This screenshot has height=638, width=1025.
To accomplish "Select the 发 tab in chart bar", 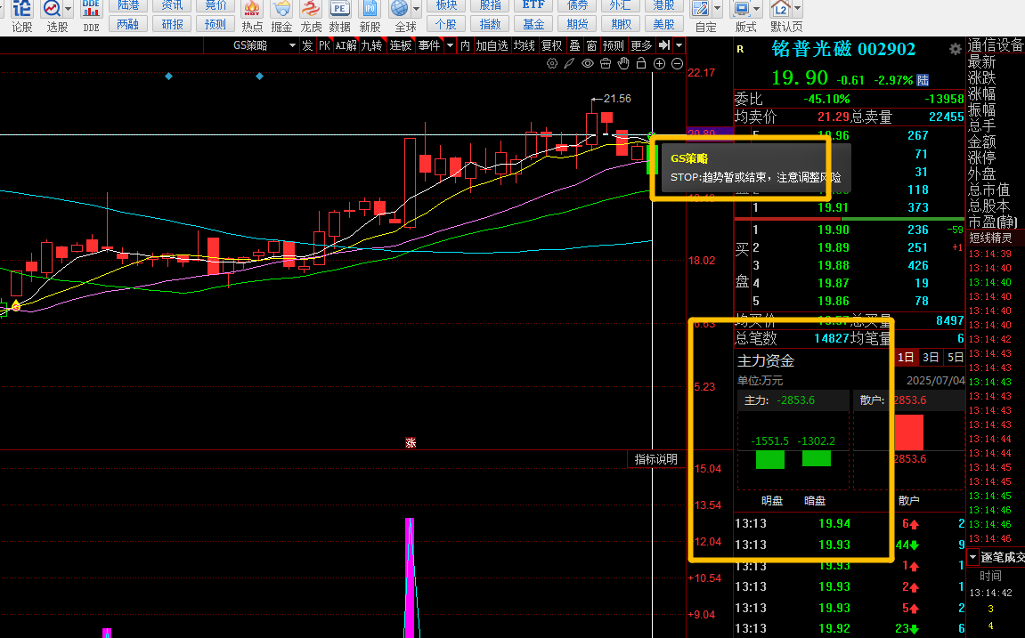I will (307, 45).
